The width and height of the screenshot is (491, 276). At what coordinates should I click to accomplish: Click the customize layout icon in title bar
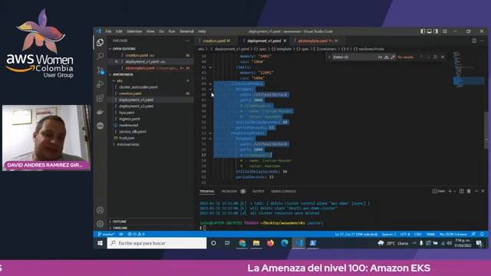(445, 31)
